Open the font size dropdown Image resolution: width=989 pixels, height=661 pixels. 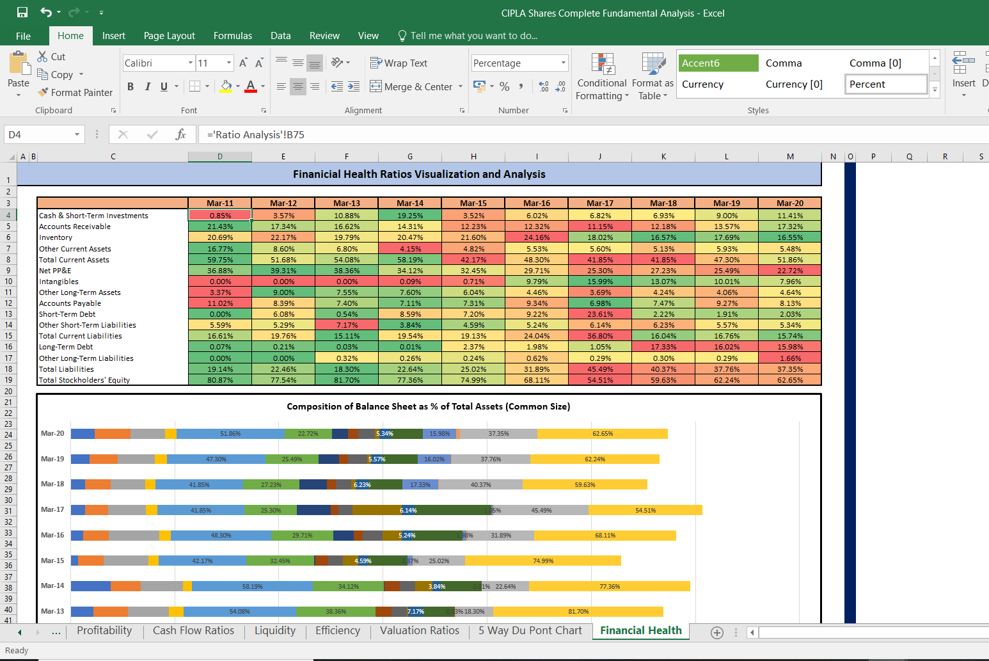(229, 63)
